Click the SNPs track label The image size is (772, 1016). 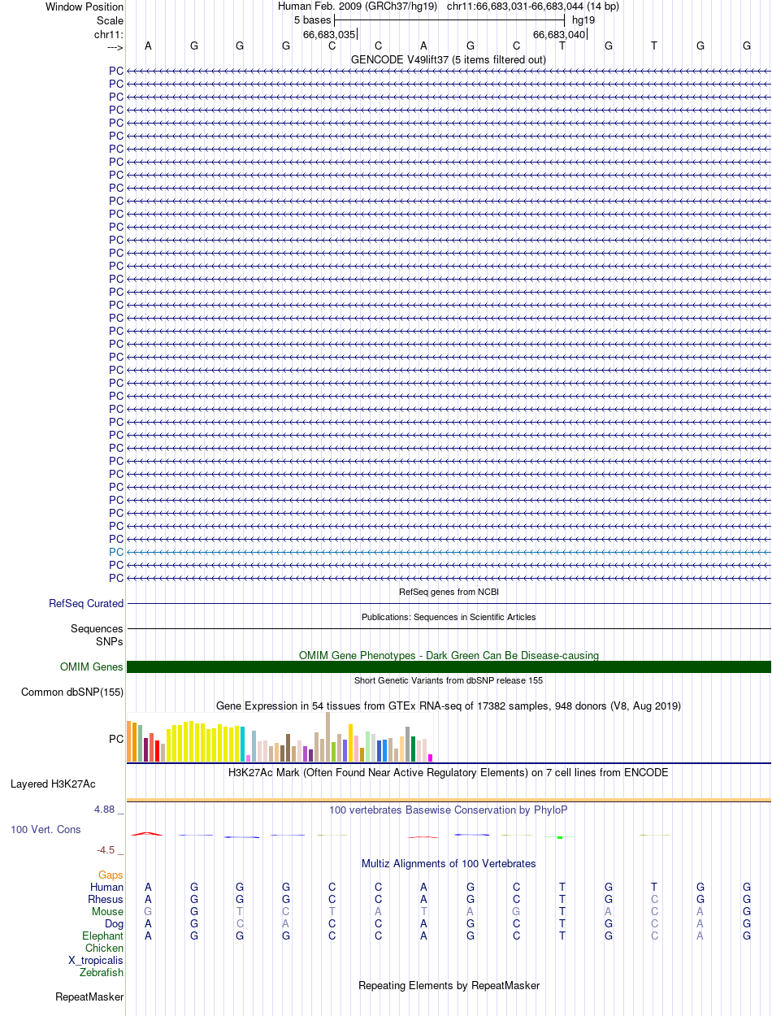click(x=109, y=641)
